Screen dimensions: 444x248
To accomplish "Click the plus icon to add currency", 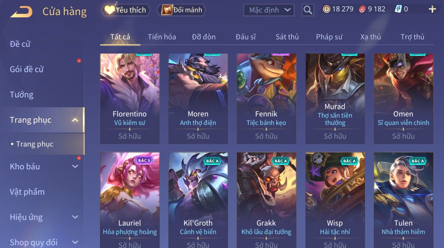I will click(432, 9).
